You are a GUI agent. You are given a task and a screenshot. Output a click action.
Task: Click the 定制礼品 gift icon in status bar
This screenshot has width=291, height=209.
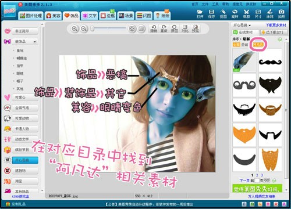click(x=8, y=204)
